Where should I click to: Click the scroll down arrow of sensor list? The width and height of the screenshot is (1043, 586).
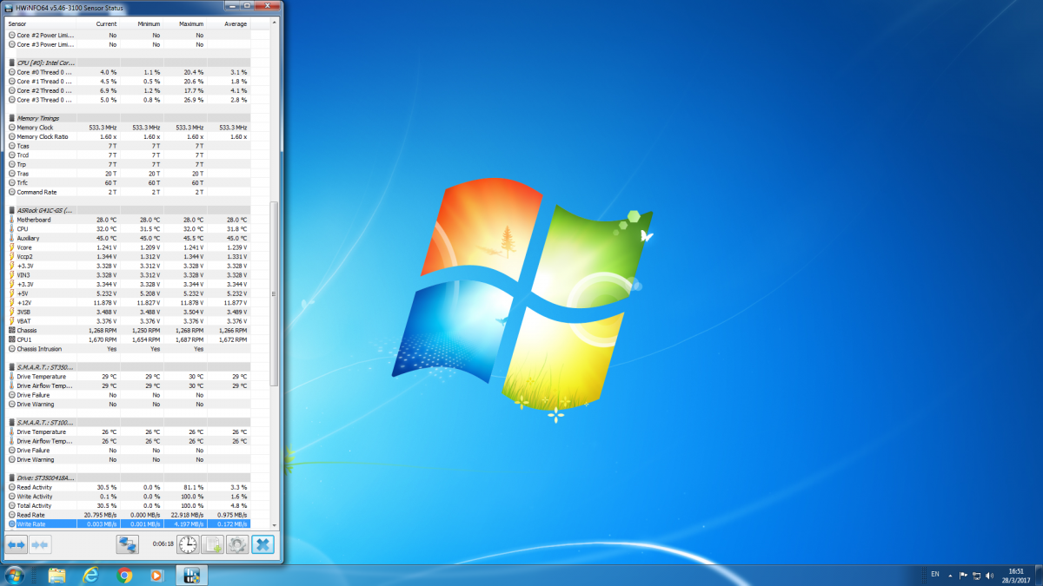pos(276,523)
